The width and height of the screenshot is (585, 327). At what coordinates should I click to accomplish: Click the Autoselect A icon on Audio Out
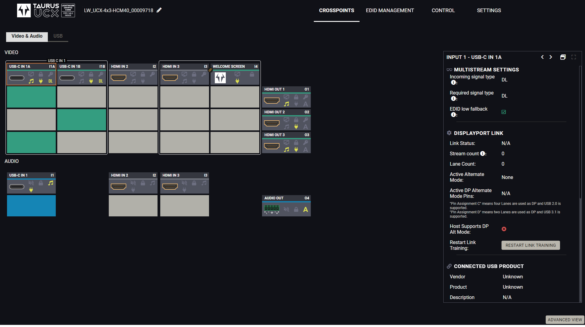coord(305,210)
